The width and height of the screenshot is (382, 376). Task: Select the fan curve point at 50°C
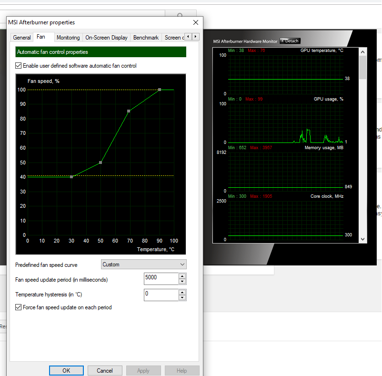coord(101,163)
